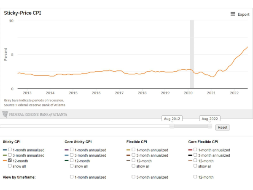Enable Core Sticky CPI 1-month annualized
Screen dimensions: 253x190
(72, 149)
